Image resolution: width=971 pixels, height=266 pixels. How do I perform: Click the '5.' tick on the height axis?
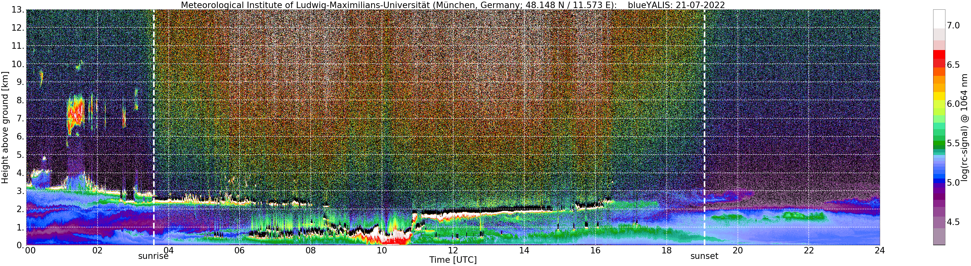click(x=20, y=155)
